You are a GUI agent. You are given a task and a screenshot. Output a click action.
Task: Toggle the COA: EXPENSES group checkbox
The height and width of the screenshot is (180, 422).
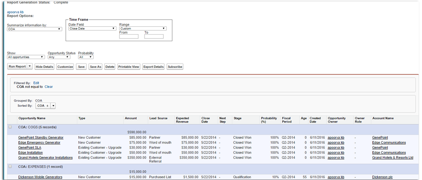[10, 166]
